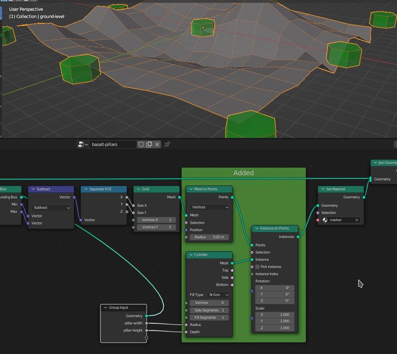This screenshot has height=354, width=397.
Task: Duplicate the basalt-pillars node group
Action: click(x=149, y=144)
